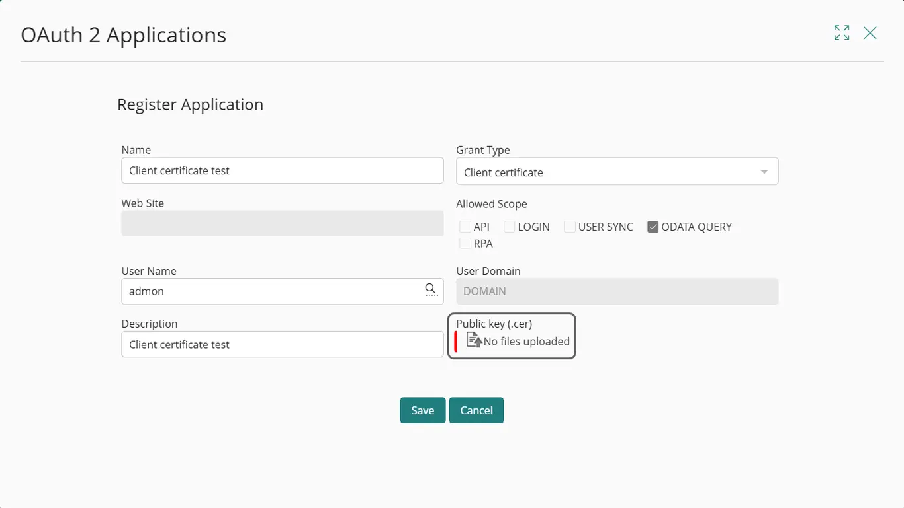
Task: Click the 'Allowed Scope' label
Action: pyautogui.click(x=492, y=204)
